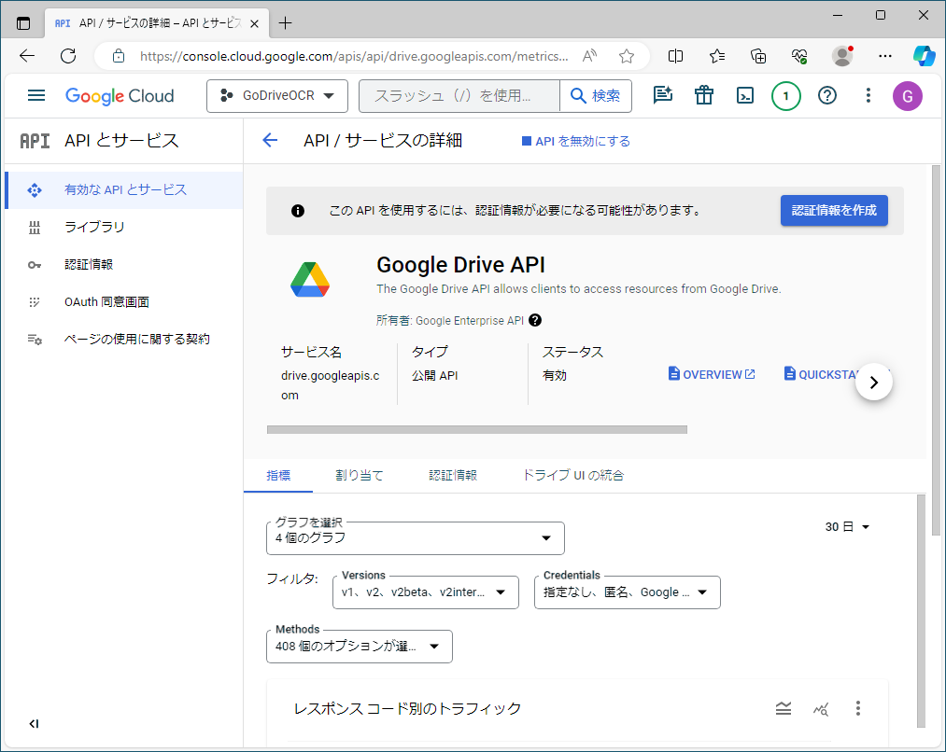
Task: Click the Google Cloud logo
Action: point(120,96)
